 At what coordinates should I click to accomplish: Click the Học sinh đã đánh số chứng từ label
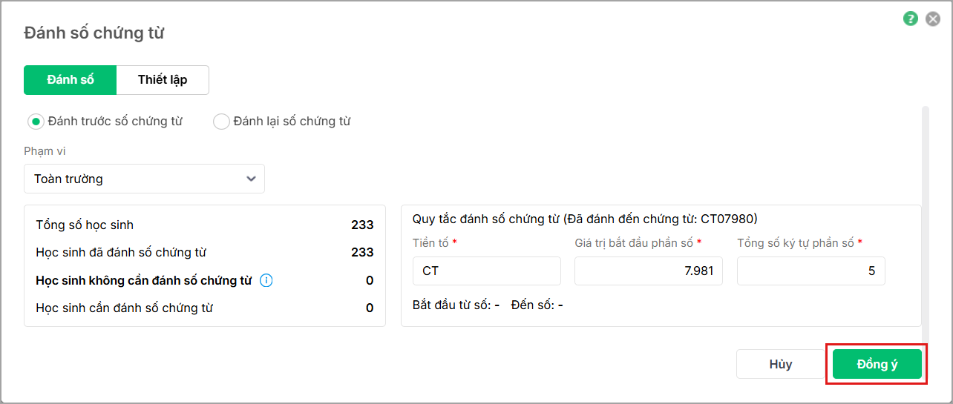(x=121, y=252)
